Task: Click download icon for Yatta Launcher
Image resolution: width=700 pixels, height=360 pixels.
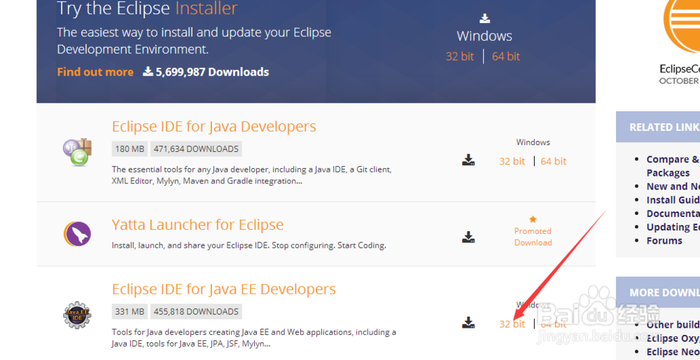Action: pyautogui.click(x=468, y=237)
